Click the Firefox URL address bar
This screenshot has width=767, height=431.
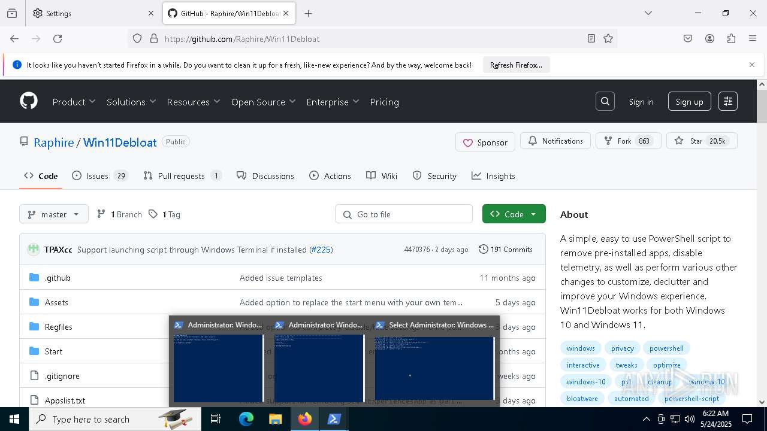(372, 39)
